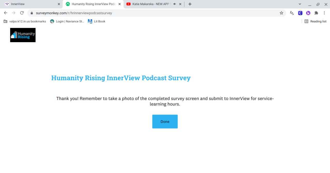The height and width of the screenshot is (173, 330).
Task: Close the InnerView tab
Action: 59,4
